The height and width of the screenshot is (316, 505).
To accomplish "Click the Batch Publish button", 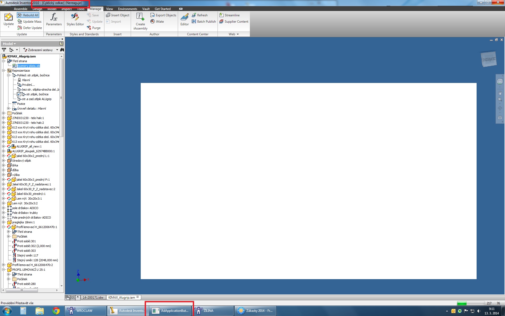I will [204, 22].
